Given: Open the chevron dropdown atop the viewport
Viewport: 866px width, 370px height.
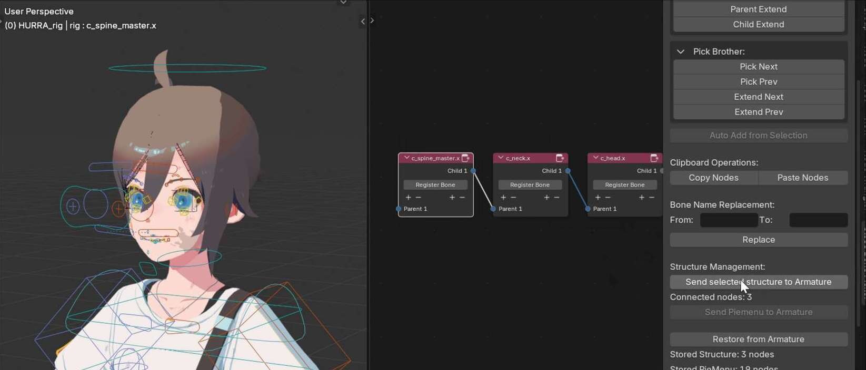Looking at the screenshot, I should [343, 3].
